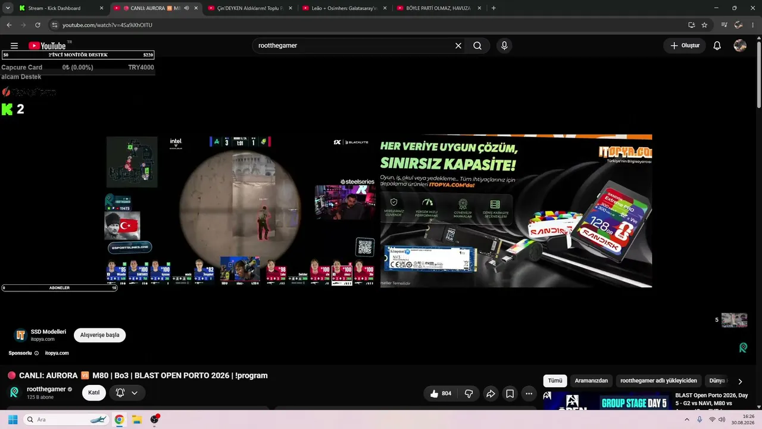
Task: Click Alışverişe başla ad button
Action: [100, 335]
